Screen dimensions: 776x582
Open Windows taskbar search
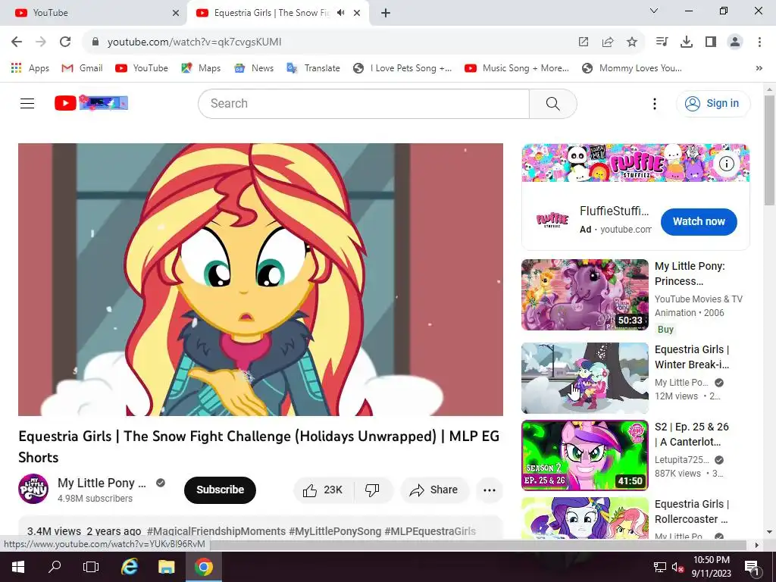click(55, 567)
